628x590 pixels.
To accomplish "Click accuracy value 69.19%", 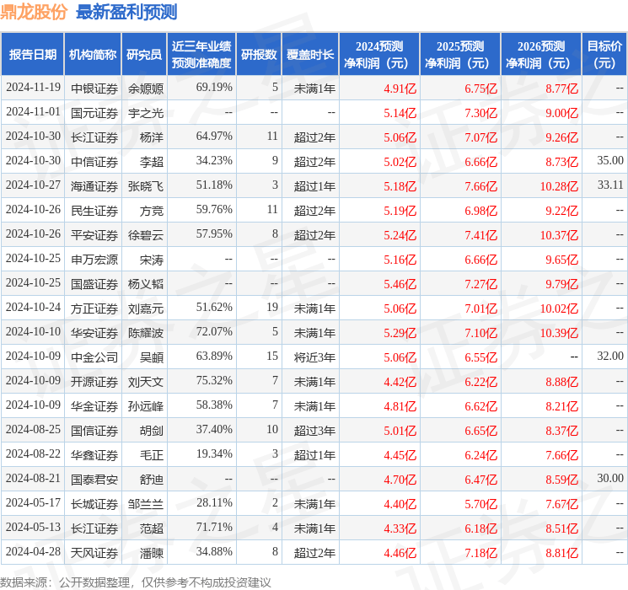I will (x=214, y=88).
